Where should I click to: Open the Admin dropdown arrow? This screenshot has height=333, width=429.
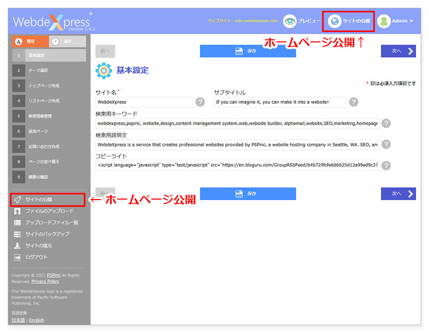(x=411, y=21)
